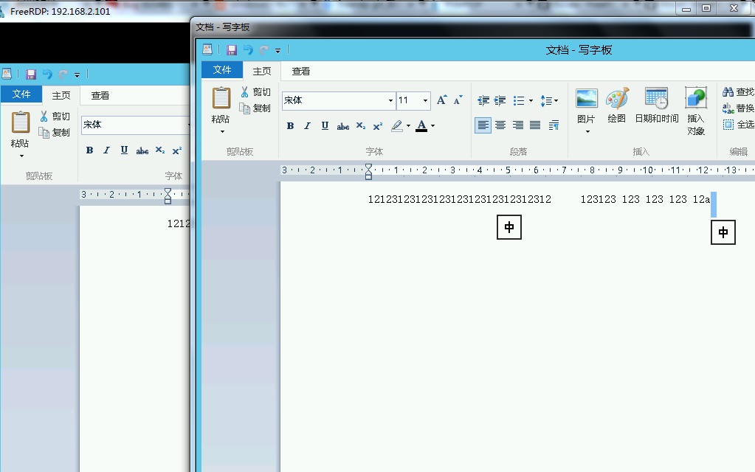Click Insert object (插入对象) icon
Image resolution: width=755 pixels, height=472 pixels.
click(x=696, y=97)
